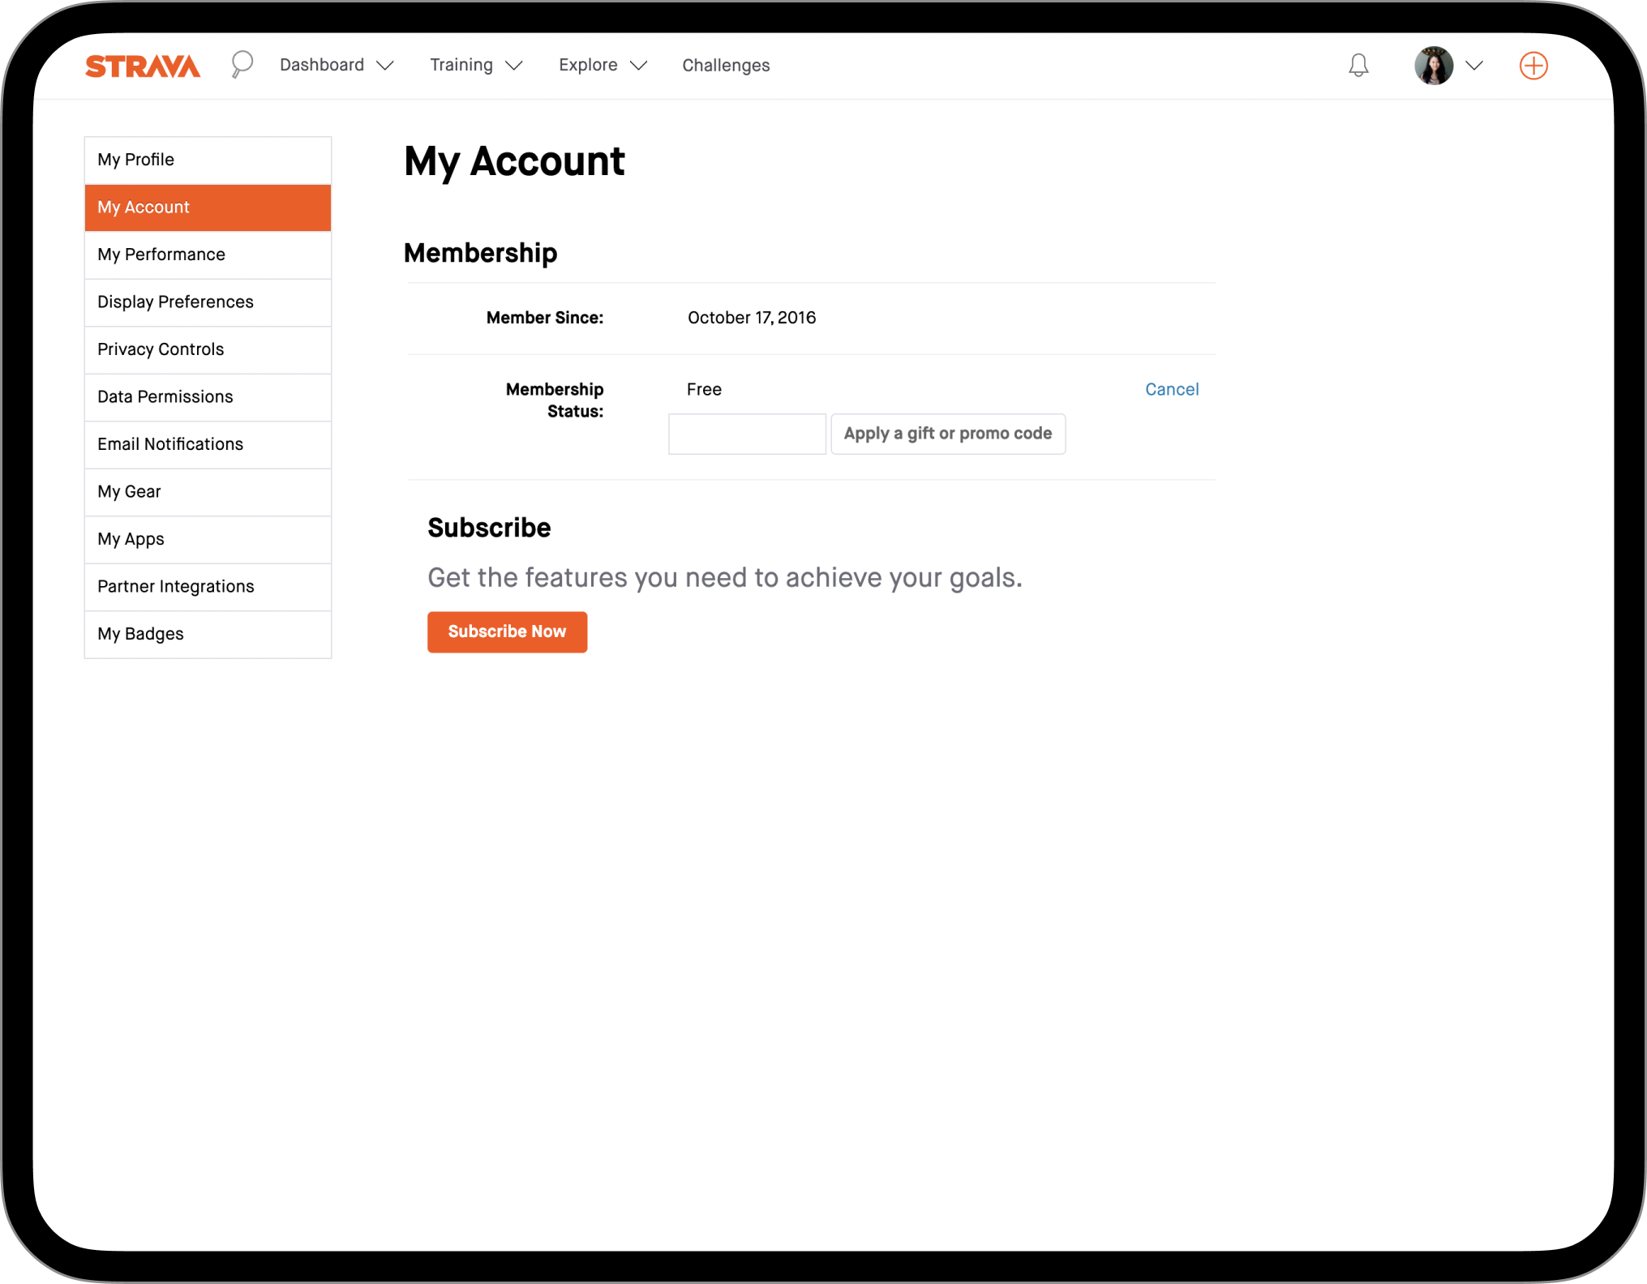Open the chevron next to the profile avatar
Image resolution: width=1647 pixels, height=1284 pixels.
click(1475, 66)
